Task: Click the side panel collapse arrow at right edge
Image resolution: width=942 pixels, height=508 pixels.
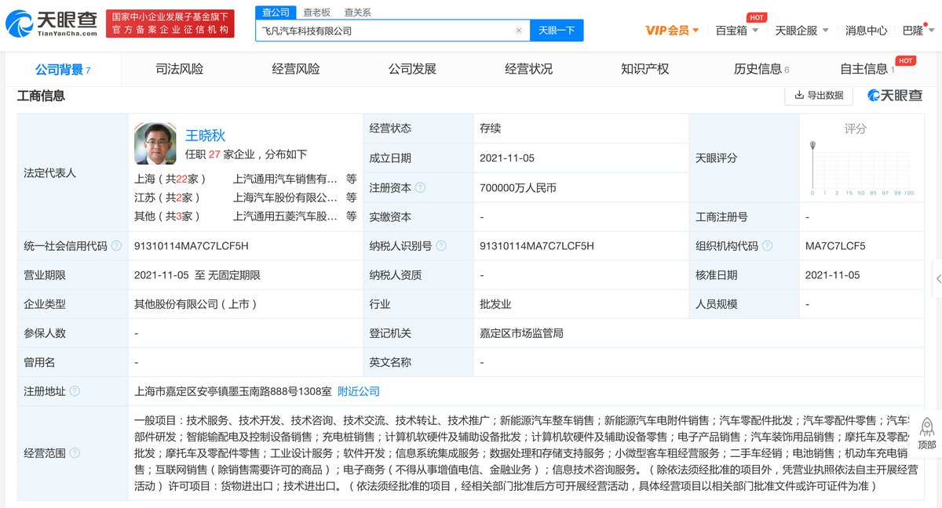Action: point(938,278)
